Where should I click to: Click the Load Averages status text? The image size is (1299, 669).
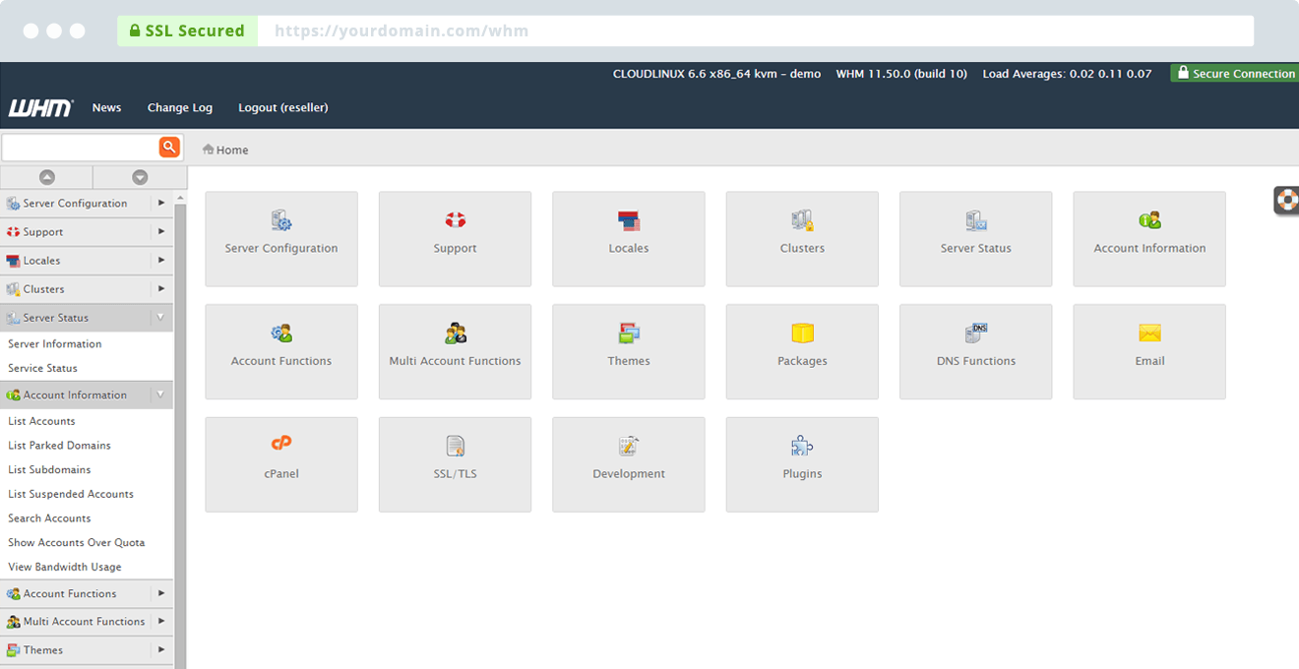1067,74
